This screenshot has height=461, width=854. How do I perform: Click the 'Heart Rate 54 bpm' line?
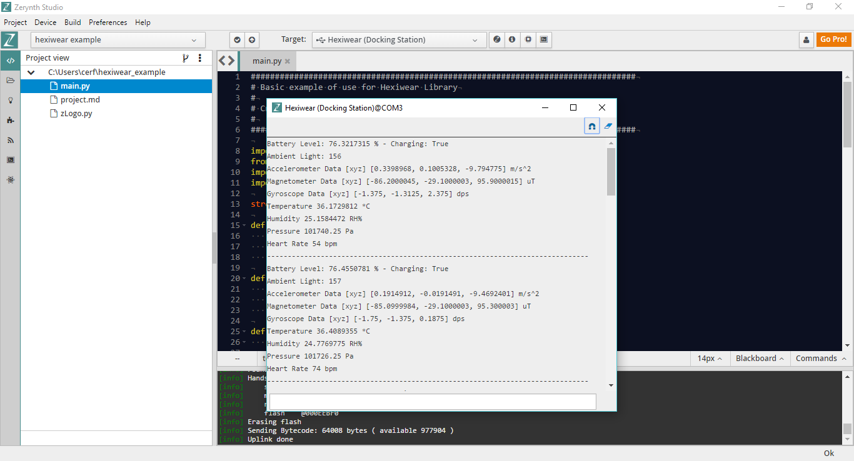302,244
